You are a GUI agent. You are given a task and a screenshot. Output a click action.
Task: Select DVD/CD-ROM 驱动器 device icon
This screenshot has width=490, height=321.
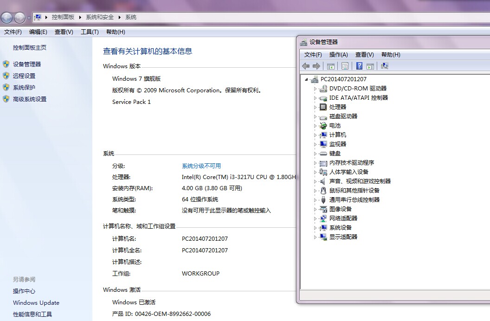pos(323,89)
